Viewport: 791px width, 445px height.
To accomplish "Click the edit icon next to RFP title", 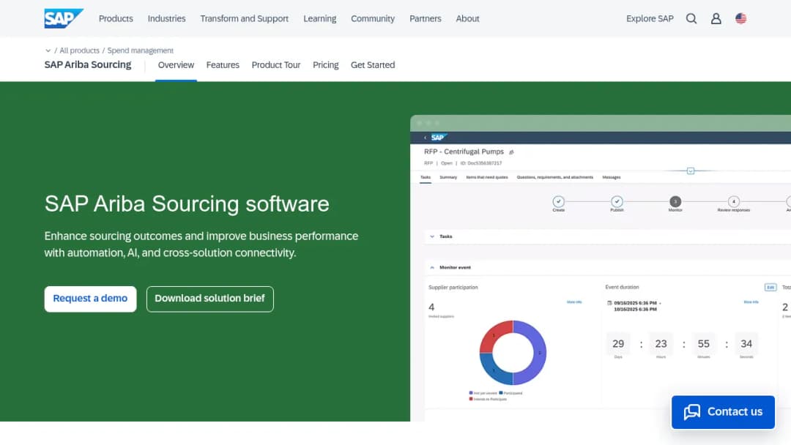I will (x=511, y=152).
